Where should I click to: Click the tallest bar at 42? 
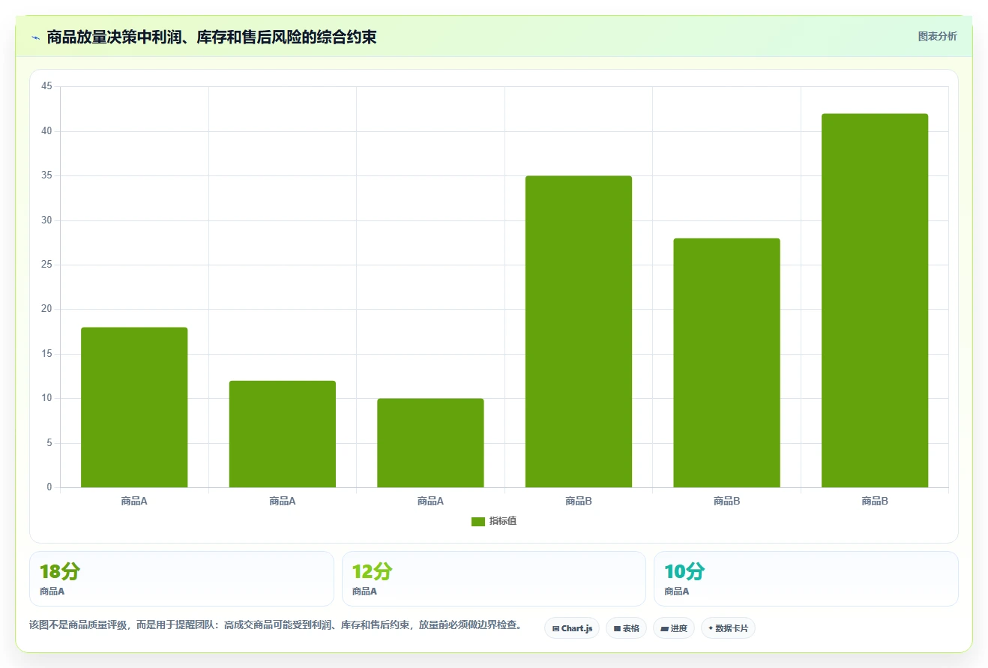point(875,301)
